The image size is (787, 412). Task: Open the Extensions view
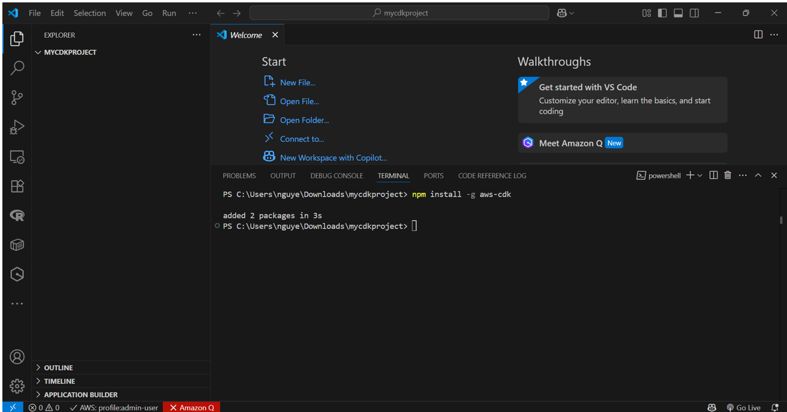17,185
